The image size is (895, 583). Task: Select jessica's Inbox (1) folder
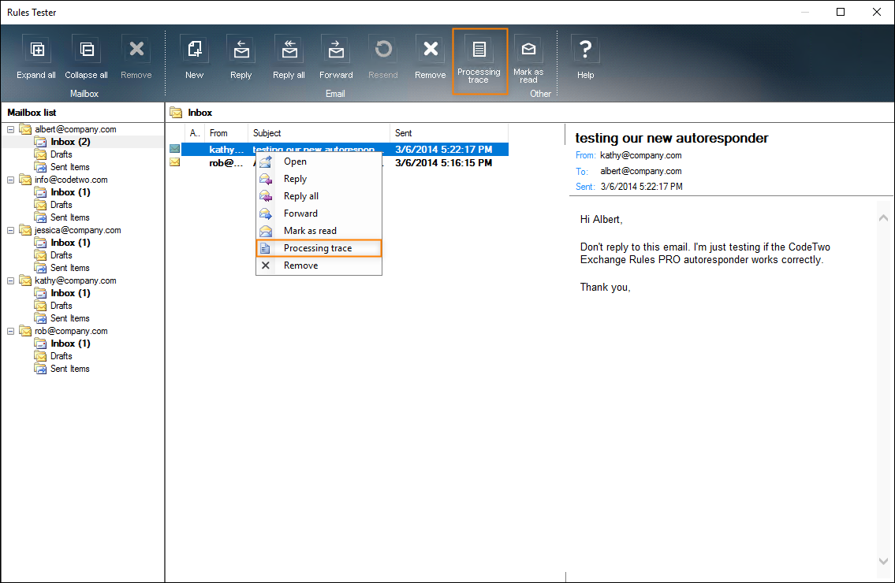coord(70,243)
